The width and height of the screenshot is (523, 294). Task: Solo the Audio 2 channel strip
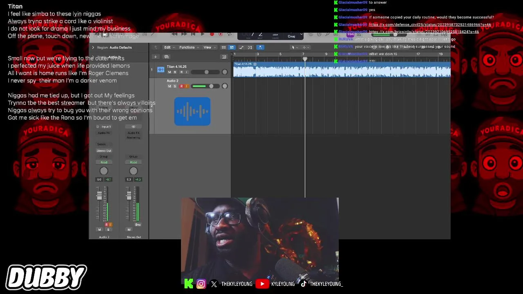pyautogui.click(x=108, y=229)
